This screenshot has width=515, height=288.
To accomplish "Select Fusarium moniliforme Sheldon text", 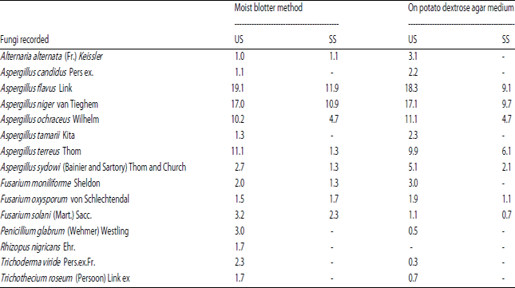I will (x=50, y=183).
